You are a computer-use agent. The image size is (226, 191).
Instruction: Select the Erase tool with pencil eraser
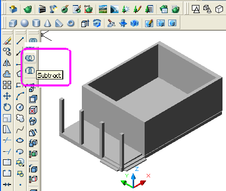point(7,41)
